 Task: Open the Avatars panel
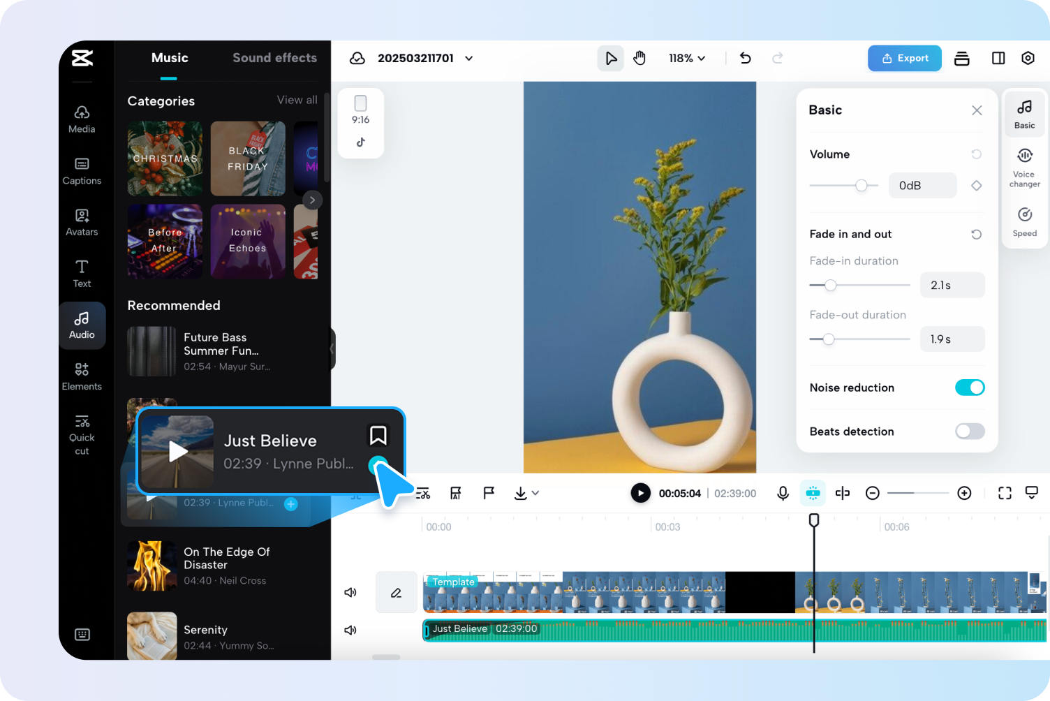coord(82,222)
